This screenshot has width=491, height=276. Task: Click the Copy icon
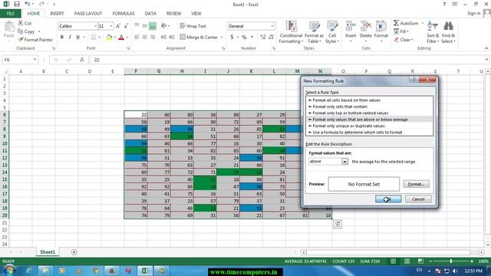pos(21,31)
